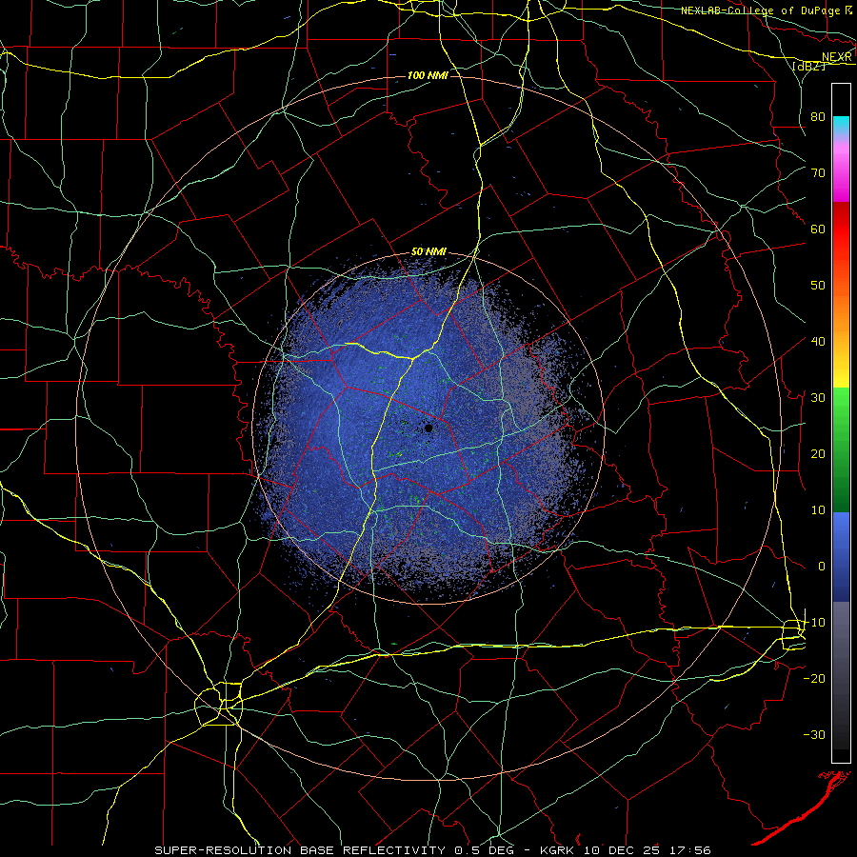Image resolution: width=857 pixels, height=857 pixels.
Task: Click the 50 NMI range ring label
Action: (x=428, y=252)
